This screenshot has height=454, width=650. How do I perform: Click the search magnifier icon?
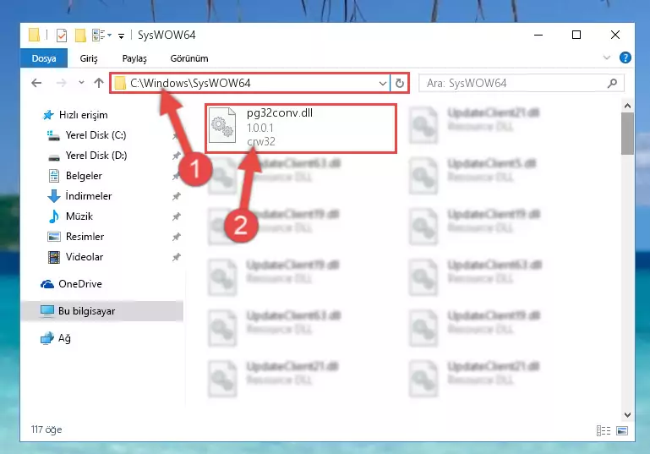pos(612,84)
